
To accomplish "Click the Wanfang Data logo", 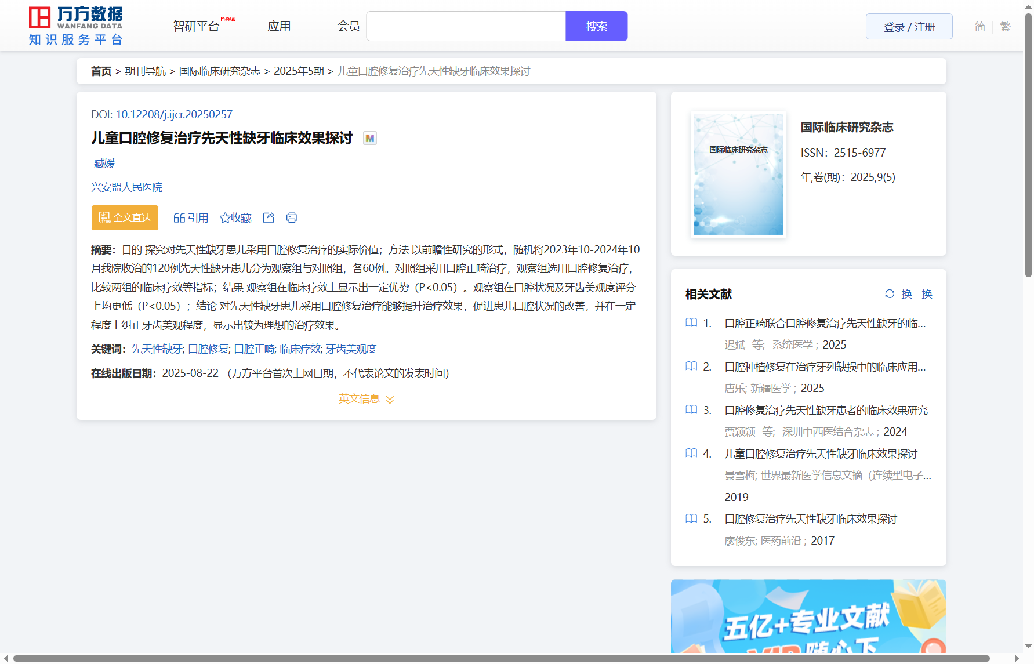I will pos(76,26).
